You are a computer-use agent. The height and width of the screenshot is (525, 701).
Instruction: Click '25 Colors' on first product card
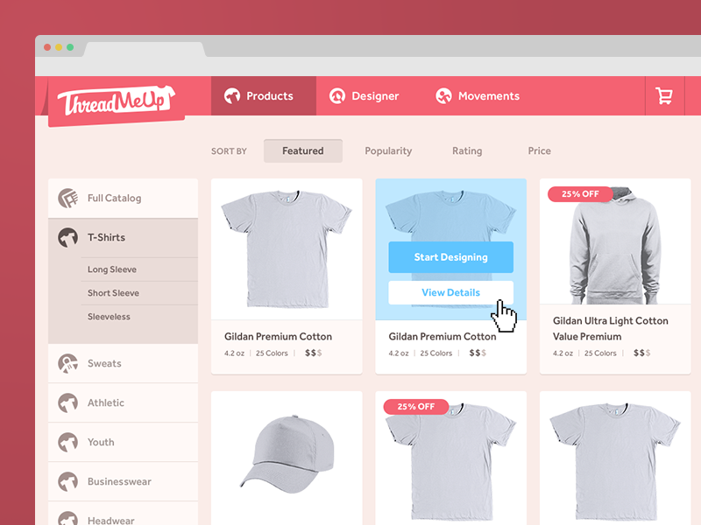tap(272, 353)
